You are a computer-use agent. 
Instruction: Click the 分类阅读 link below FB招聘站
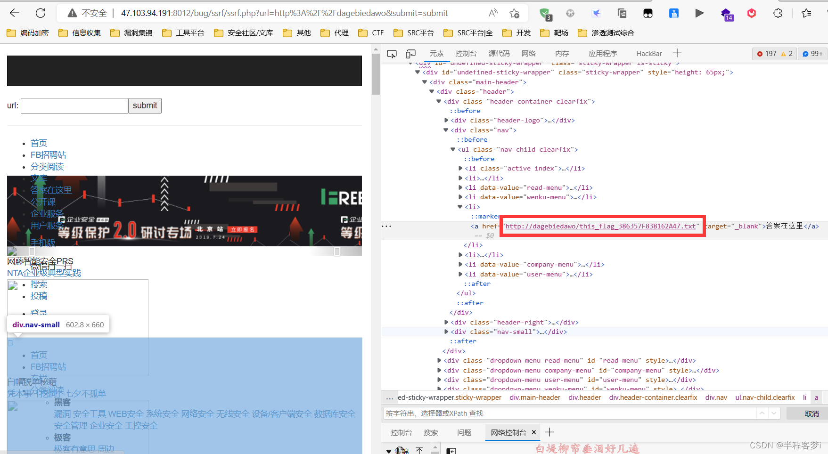(x=47, y=167)
